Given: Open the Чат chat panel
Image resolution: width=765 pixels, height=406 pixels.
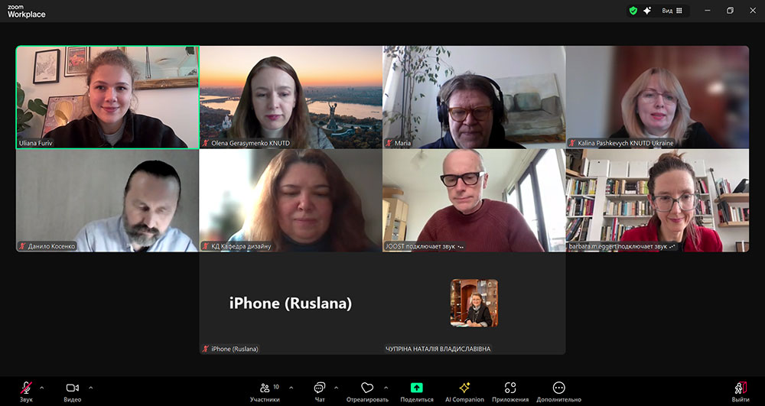Looking at the screenshot, I should (x=320, y=391).
